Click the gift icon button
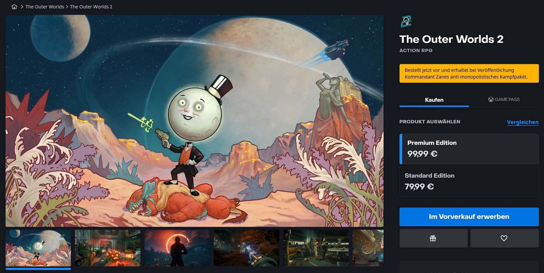 click(x=433, y=238)
